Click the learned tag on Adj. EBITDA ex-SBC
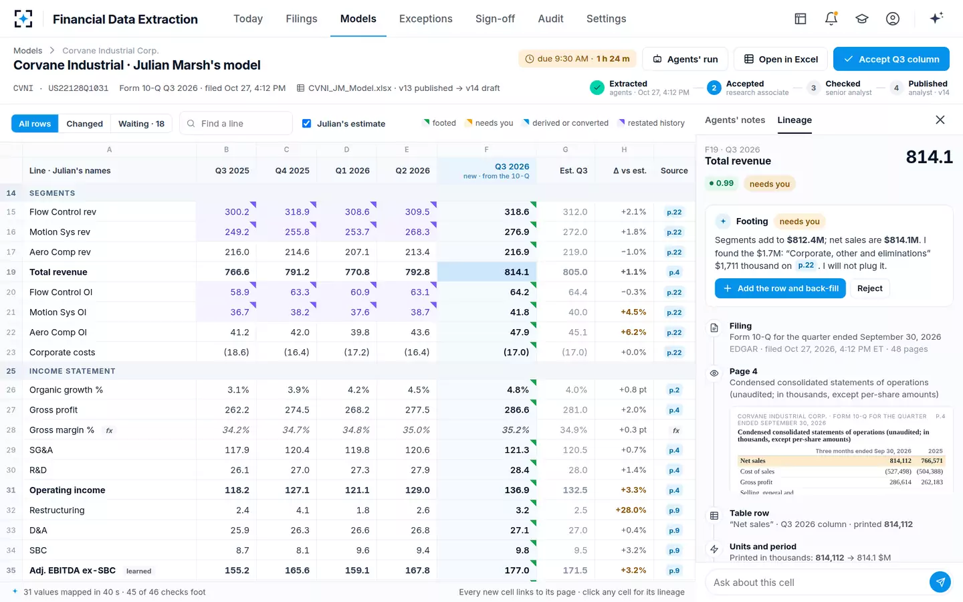This screenshot has width=963, height=602. (x=138, y=571)
